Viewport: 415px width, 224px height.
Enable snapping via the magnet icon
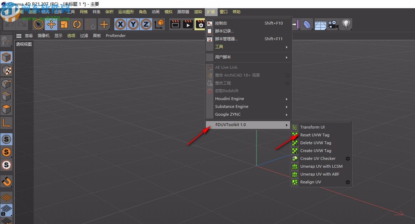[6, 182]
